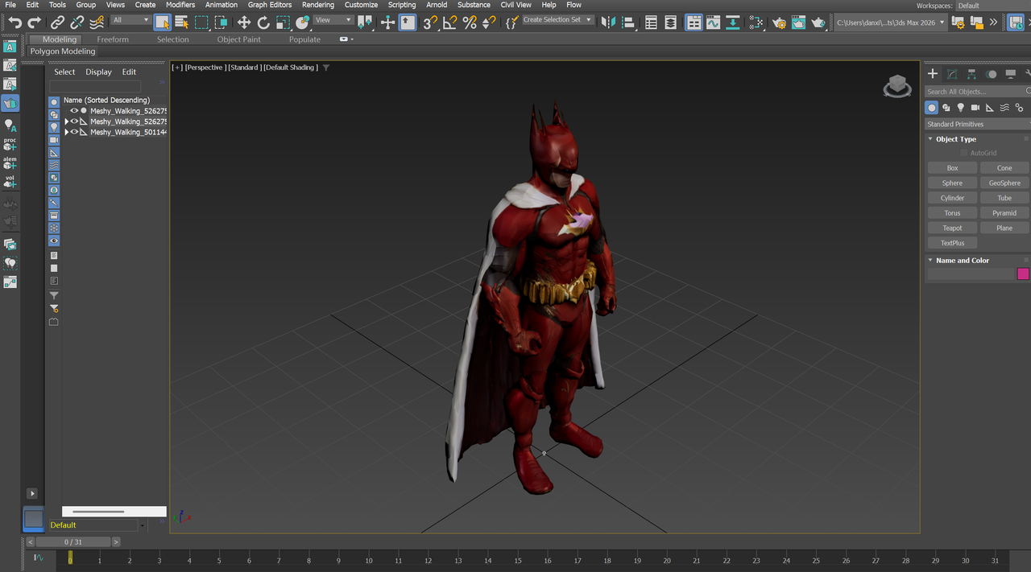Open the Rendering menu
This screenshot has width=1031, height=572.
[x=318, y=5]
